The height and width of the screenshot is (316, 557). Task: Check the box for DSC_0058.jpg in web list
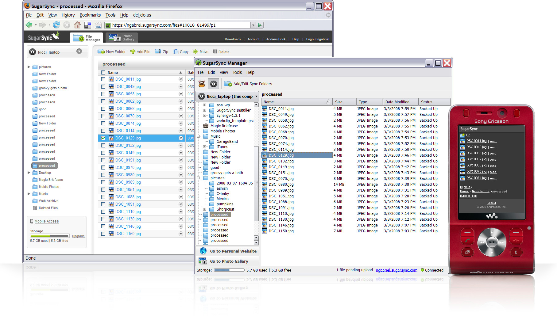103,94
